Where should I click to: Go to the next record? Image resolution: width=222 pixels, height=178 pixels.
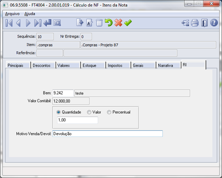click(x=28, y=23)
